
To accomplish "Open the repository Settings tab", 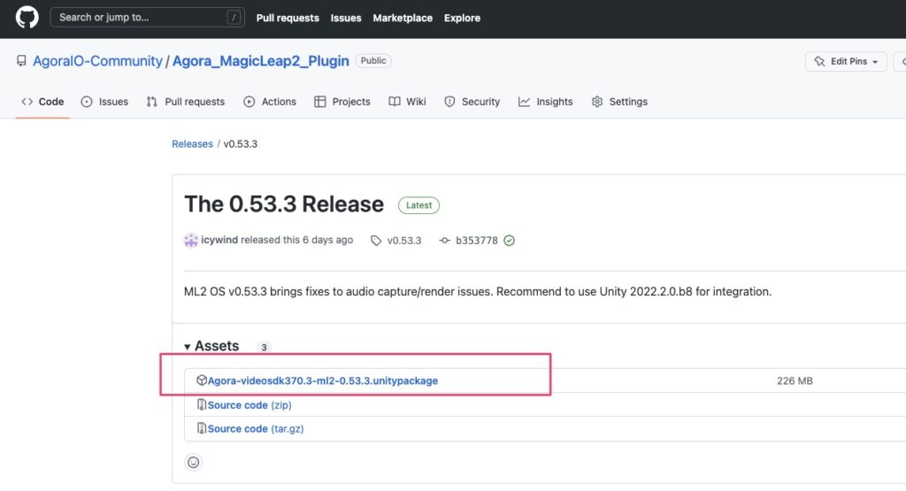I will point(619,102).
